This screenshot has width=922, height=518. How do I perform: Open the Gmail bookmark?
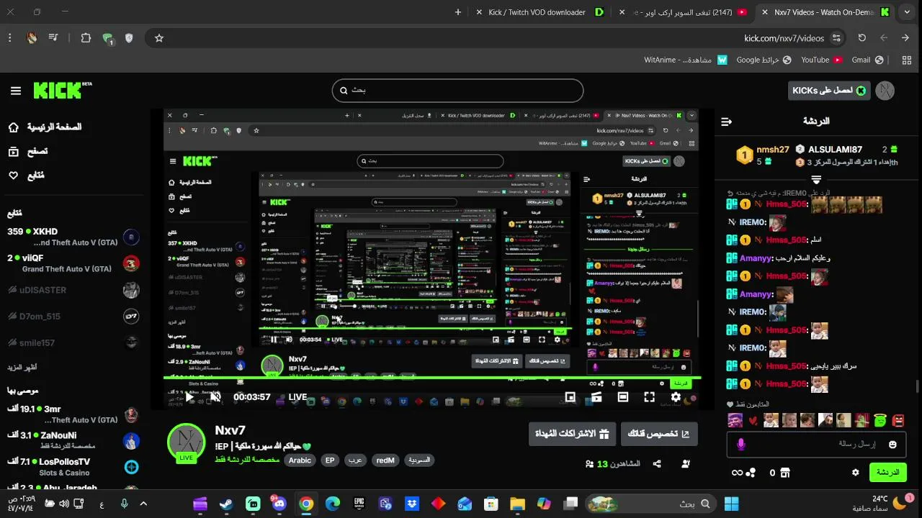pos(868,60)
